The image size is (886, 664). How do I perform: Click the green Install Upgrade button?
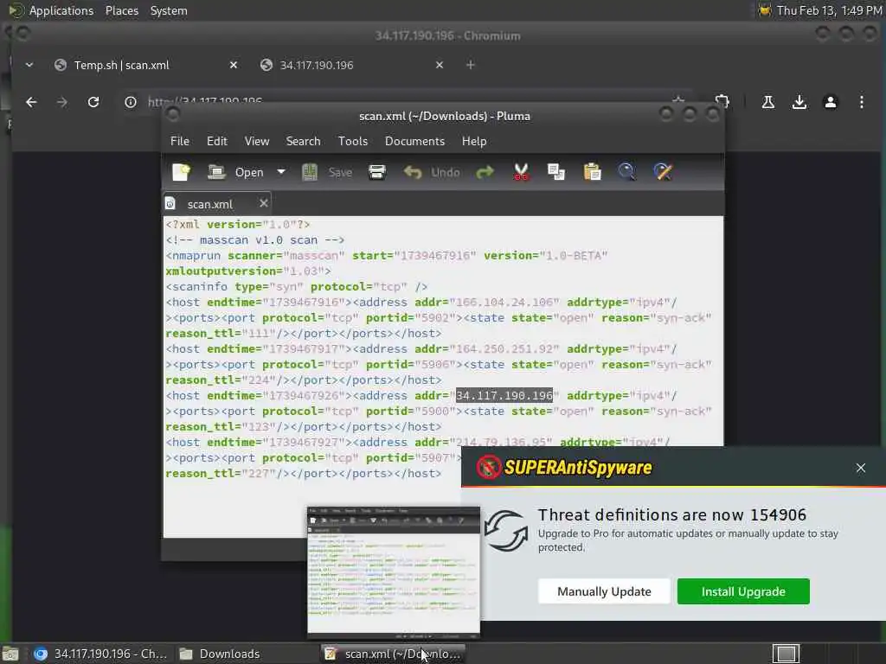tap(743, 591)
